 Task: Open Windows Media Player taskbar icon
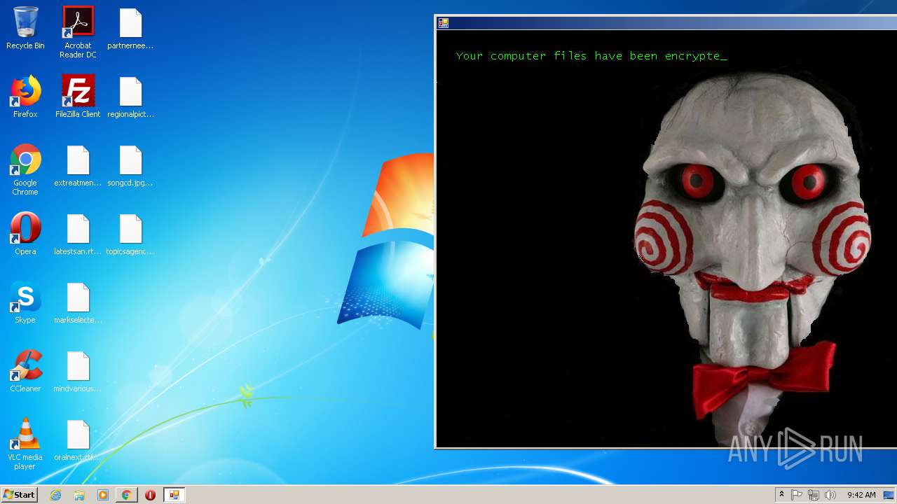(x=103, y=495)
